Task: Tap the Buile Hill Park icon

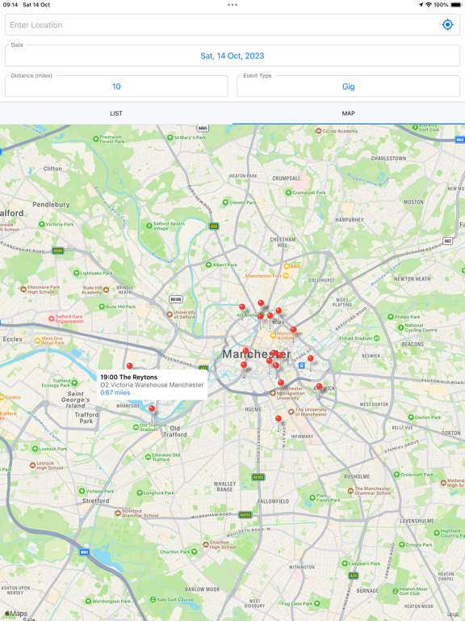Action: click(102, 306)
